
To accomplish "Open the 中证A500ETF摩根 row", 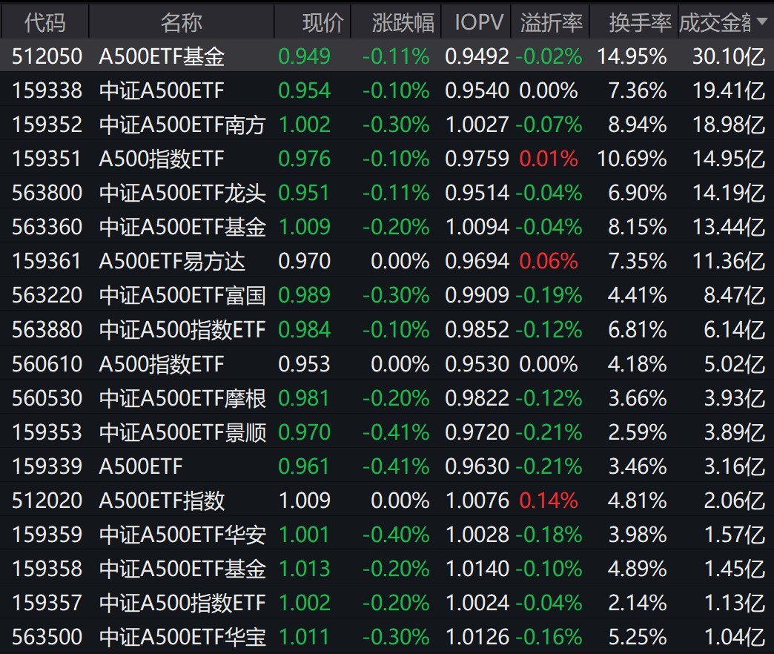I will (182, 398).
